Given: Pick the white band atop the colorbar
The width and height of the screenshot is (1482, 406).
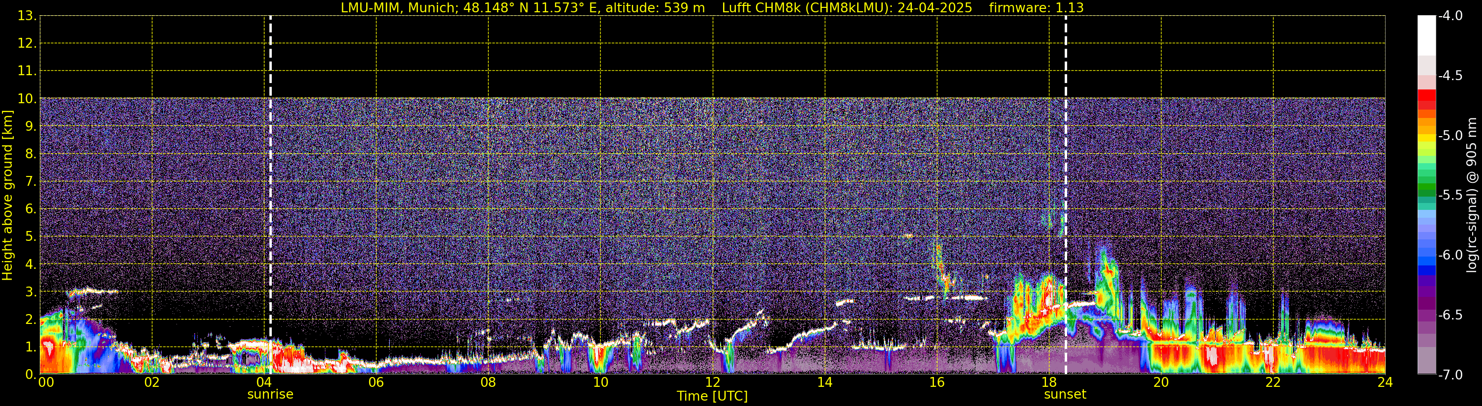Looking at the screenshot, I should tap(1427, 36).
